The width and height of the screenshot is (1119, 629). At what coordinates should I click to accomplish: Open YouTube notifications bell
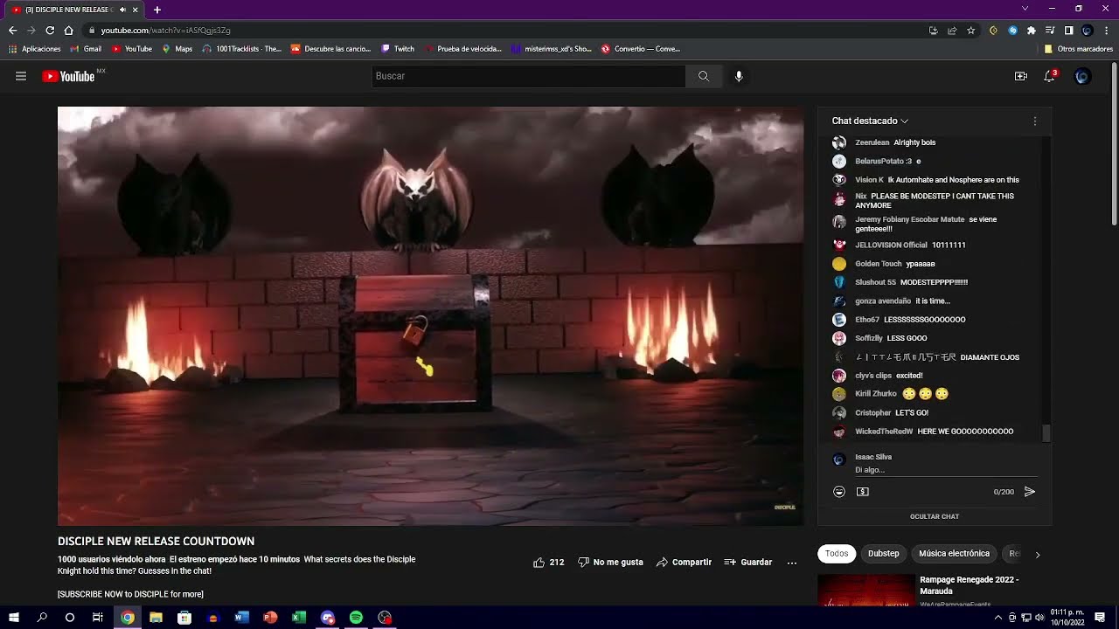pos(1049,76)
